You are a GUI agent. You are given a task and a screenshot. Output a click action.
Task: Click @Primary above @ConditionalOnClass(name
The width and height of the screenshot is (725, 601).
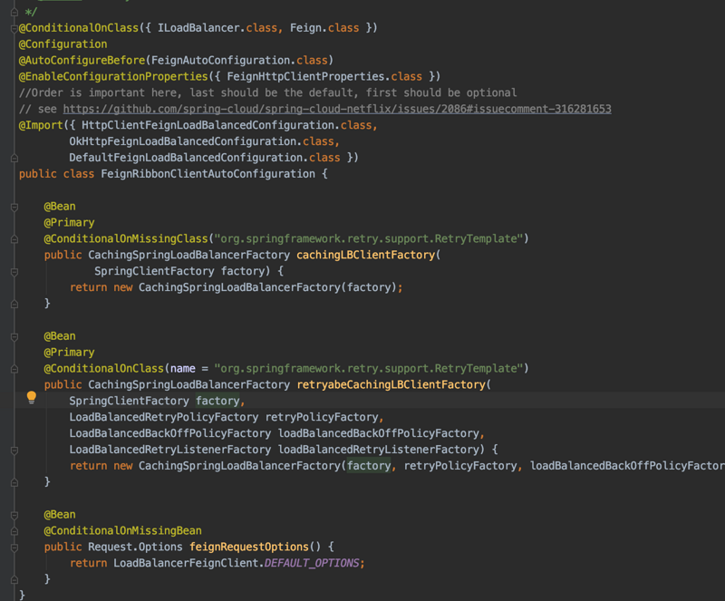(x=70, y=352)
